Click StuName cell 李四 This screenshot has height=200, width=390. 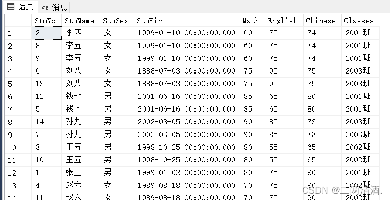(x=81, y=33)
